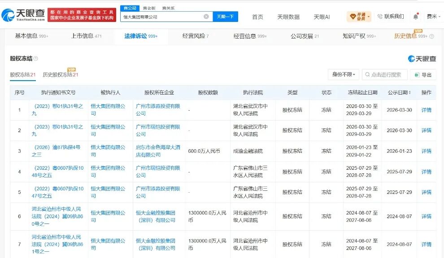This screenshot has width=444, height=258.
Task: Open the 冀09执861号之一 case link
Action: point(57,245)
